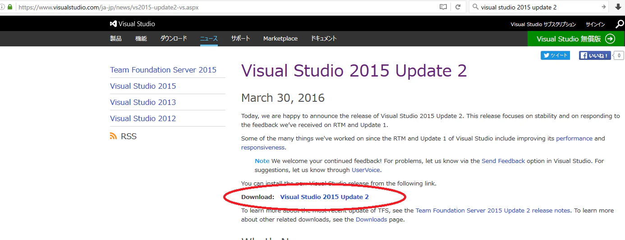Click the Send Feedback link
This screenshot has height=240, width=625.
tap(503, 161)
